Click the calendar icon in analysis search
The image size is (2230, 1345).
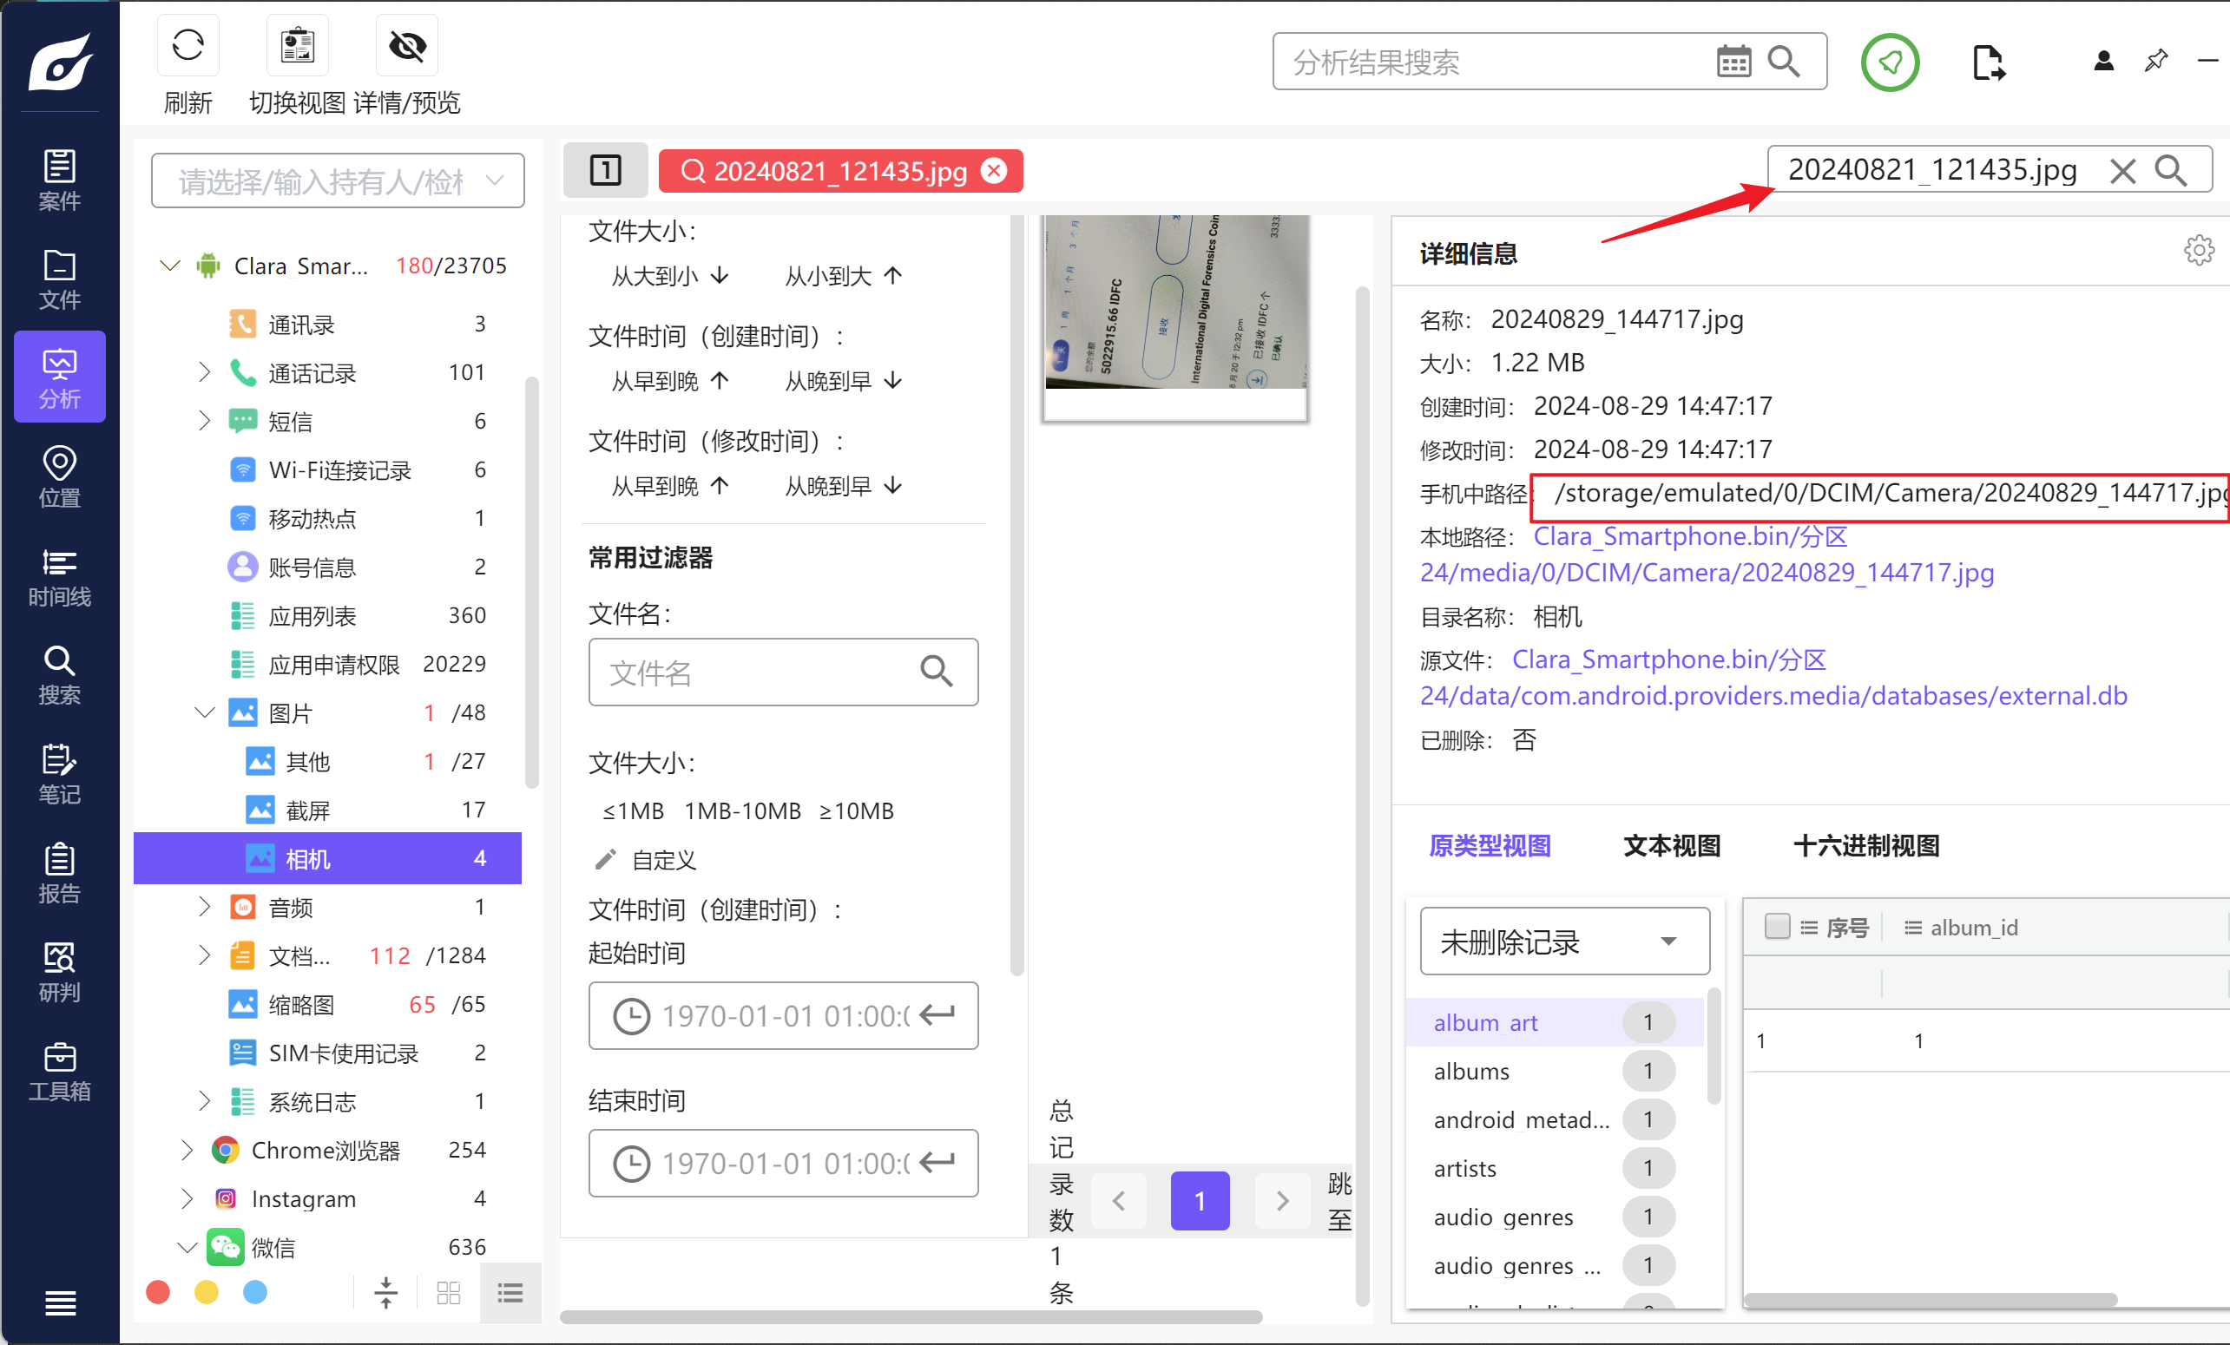click(1733, 62)
